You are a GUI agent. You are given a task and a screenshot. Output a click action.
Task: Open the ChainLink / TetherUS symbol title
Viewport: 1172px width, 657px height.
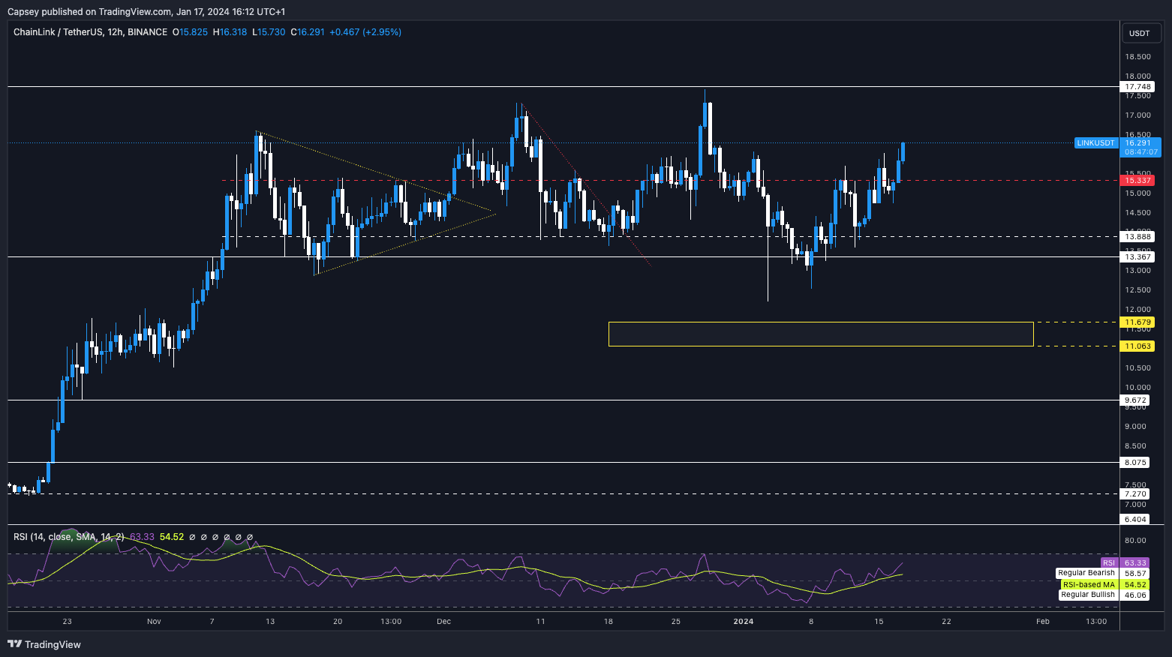(x=90, y=32)
